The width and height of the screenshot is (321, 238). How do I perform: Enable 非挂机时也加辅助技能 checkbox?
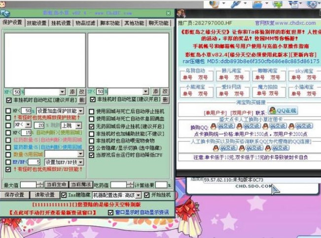92,134
